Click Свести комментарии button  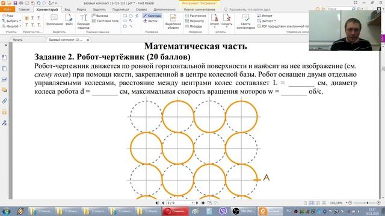pos(245,22)
